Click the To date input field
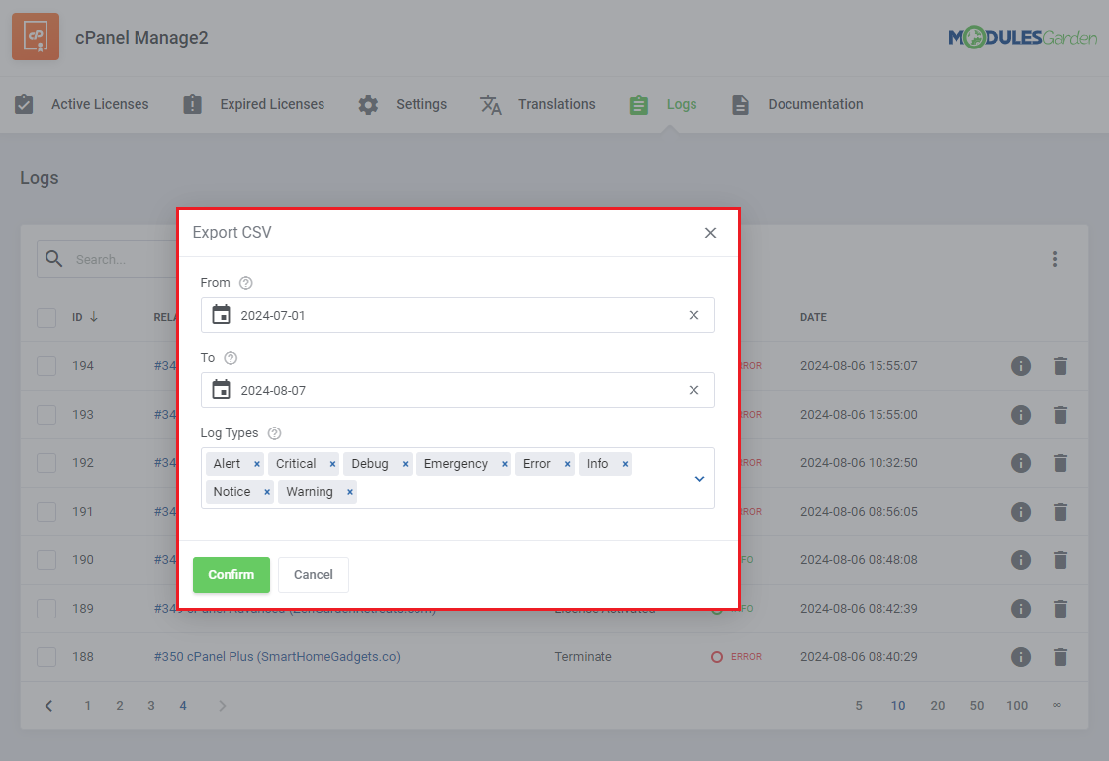This screenshot has height=761, width=1109. point(458,390)
